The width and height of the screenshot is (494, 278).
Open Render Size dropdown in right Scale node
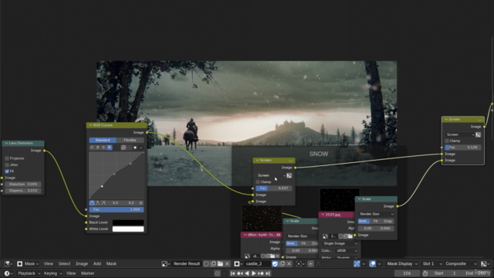376,214
